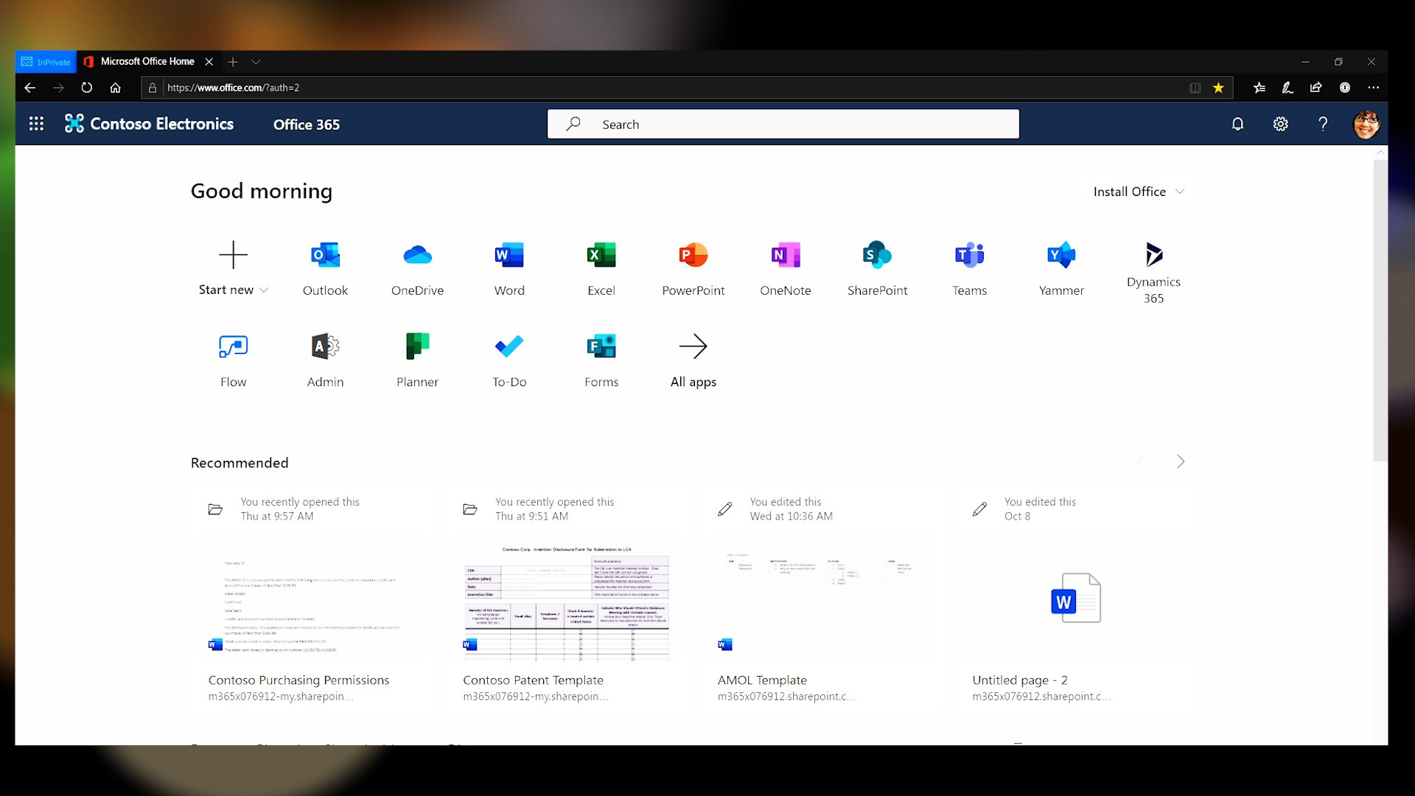This screenshot has width=1415, height=796.
Task: Open the To-Do app
Action: (509, 360)
